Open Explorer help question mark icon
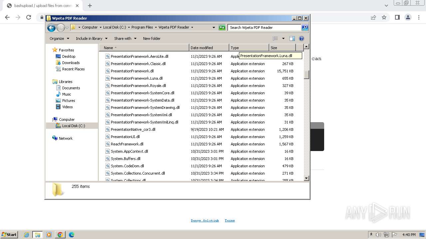This screenshot has width=426, height=239. coord(302,39)
